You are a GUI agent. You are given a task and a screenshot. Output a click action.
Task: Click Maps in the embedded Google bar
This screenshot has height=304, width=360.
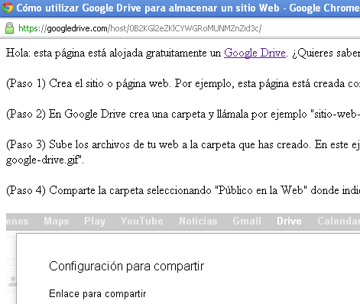tap(57, 221)
